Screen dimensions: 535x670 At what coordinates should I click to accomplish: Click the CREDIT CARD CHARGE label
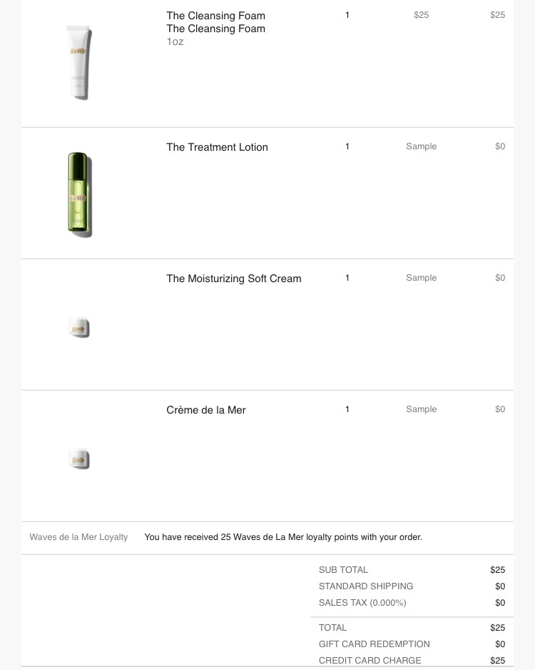370,661
